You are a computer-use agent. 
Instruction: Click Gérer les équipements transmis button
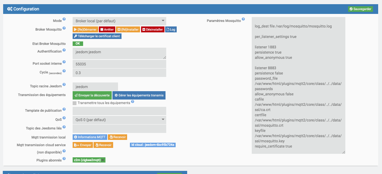(x=139, y=95)
